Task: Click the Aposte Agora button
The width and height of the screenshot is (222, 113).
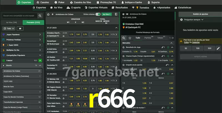Action: tap(200, 56)
